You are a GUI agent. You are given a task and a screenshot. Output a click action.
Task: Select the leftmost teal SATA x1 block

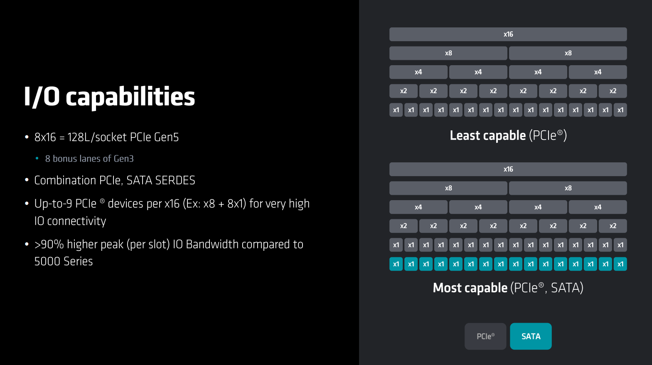coord(396,264)
